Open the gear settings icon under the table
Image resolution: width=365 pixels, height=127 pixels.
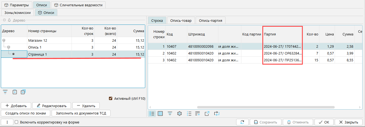click(x=179, y=114)
